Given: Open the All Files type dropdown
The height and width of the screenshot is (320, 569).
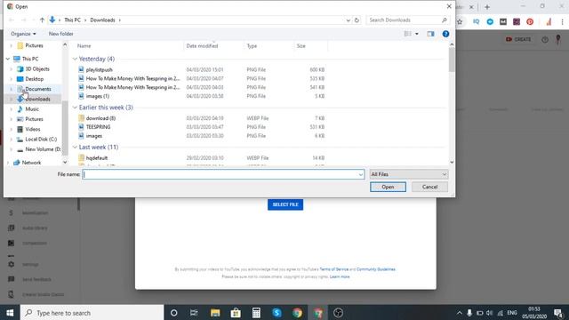Looking at the screenshot, I should [409, 174].
